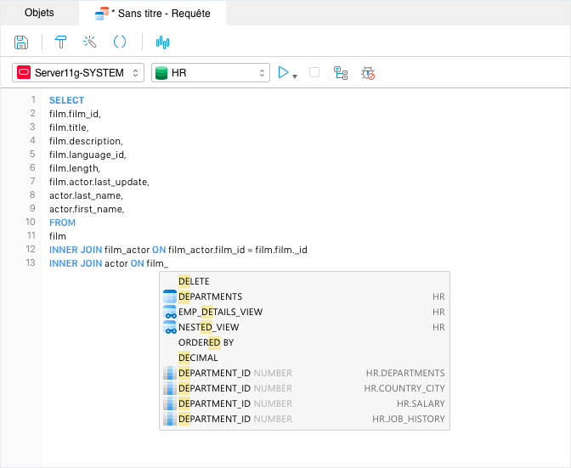Viewport: 571px width, 468px height.
Task: Click the NESTED_VIEW view icon
Action: coord(170,327)
